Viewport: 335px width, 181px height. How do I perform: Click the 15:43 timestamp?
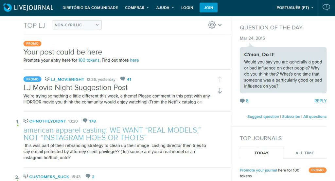(x=76, y=177)
